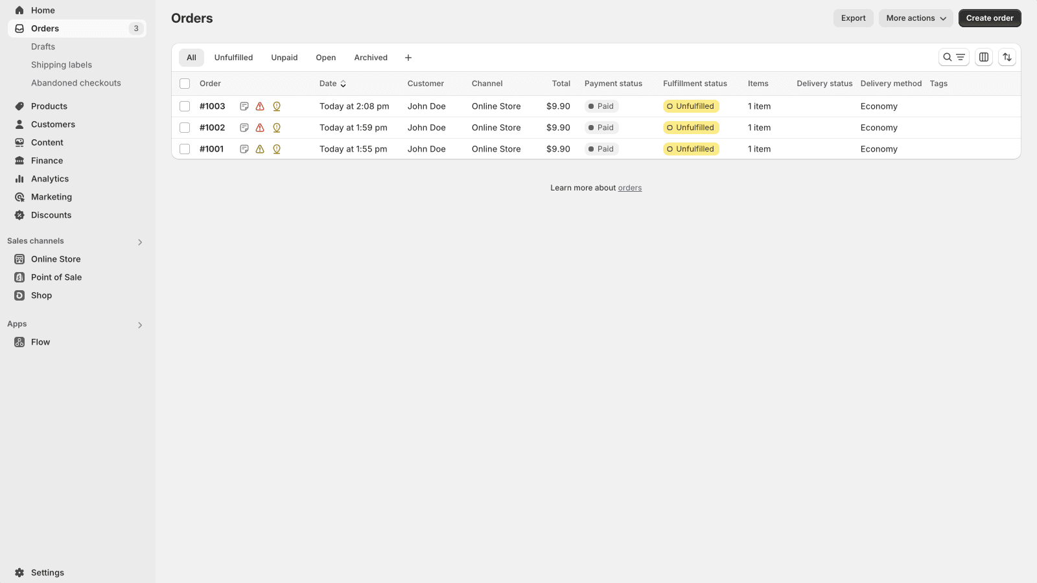Open the Analytics section
This screenshot has width=1037, height=583.
(49, 178)
